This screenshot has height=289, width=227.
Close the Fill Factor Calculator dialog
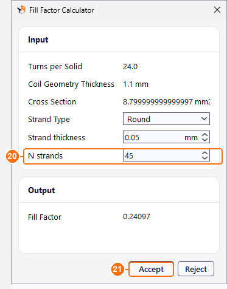tap(217, 10)
